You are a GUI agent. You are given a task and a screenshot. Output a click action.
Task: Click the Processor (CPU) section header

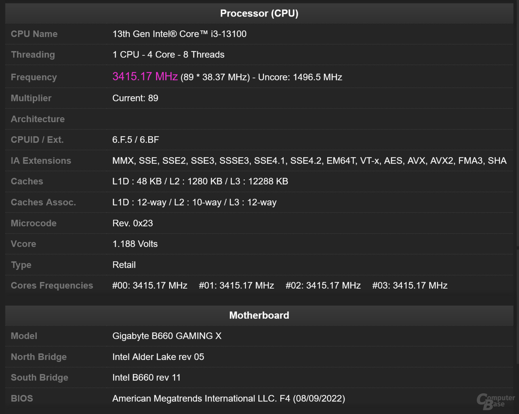(x=259, y=13)
